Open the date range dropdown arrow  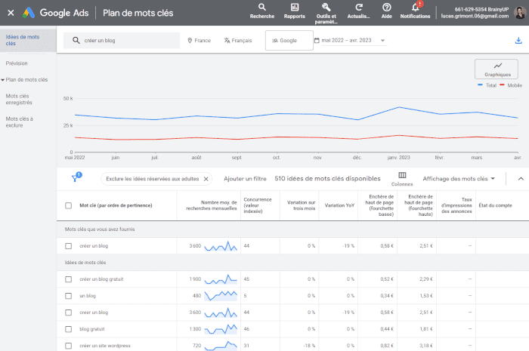click(x=382, y=41)
